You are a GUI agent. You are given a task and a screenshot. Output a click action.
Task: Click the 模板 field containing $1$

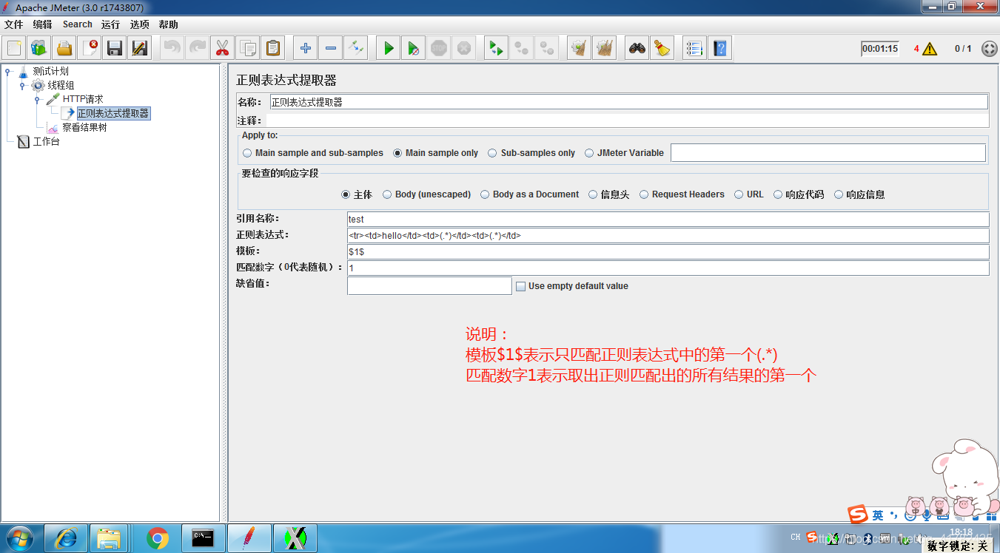pos(668,251)
